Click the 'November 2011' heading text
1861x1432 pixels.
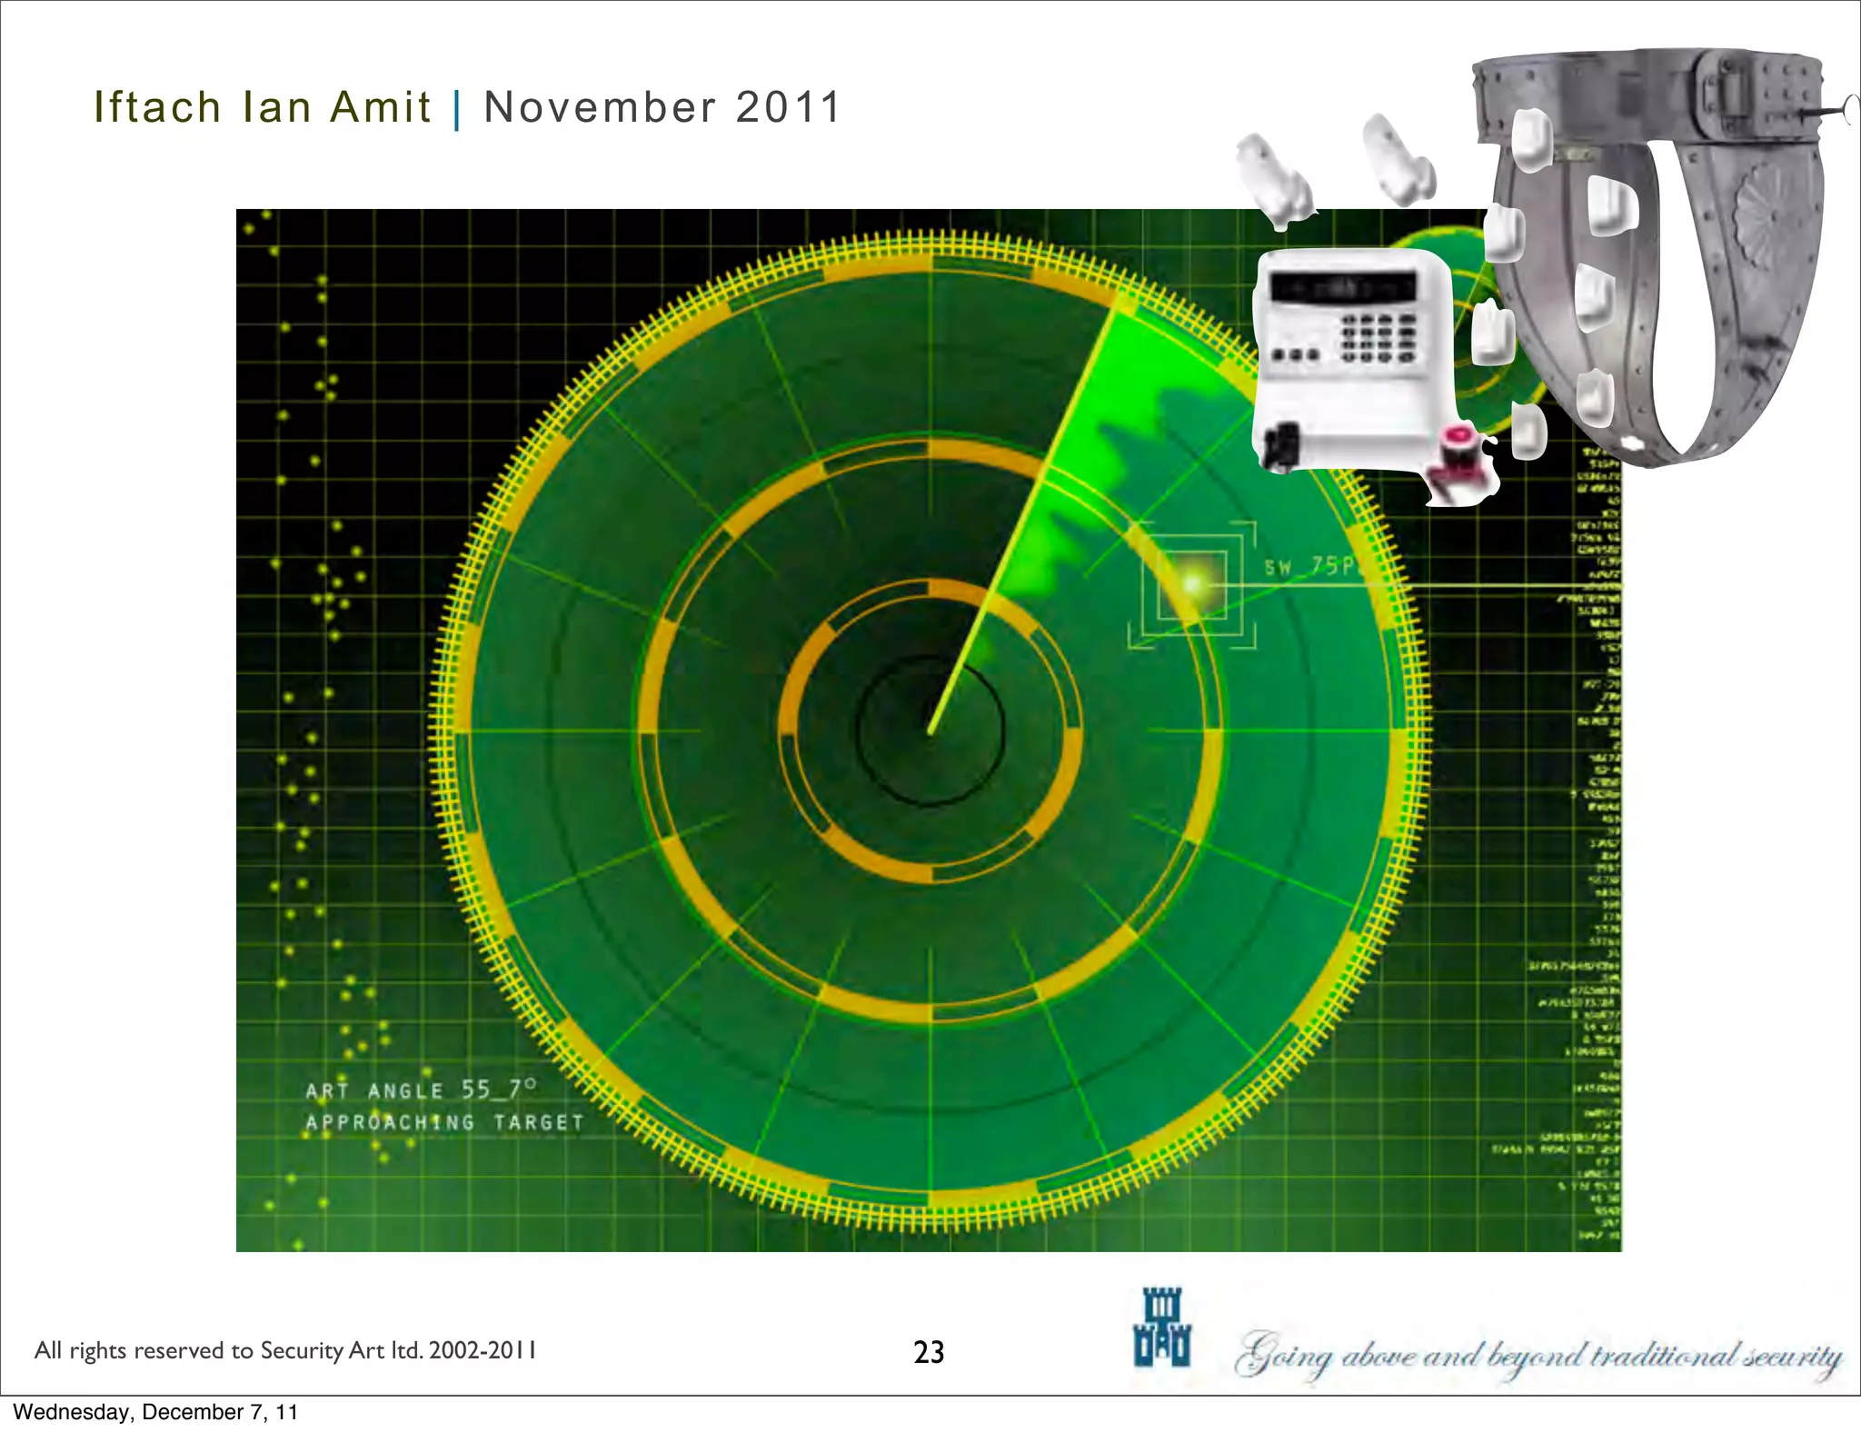662,107
